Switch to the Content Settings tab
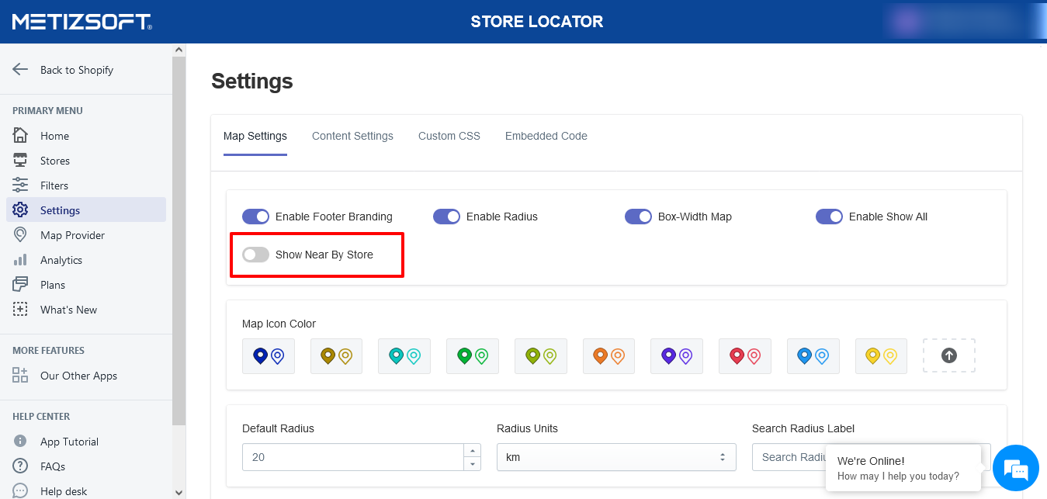 (352, 136)
